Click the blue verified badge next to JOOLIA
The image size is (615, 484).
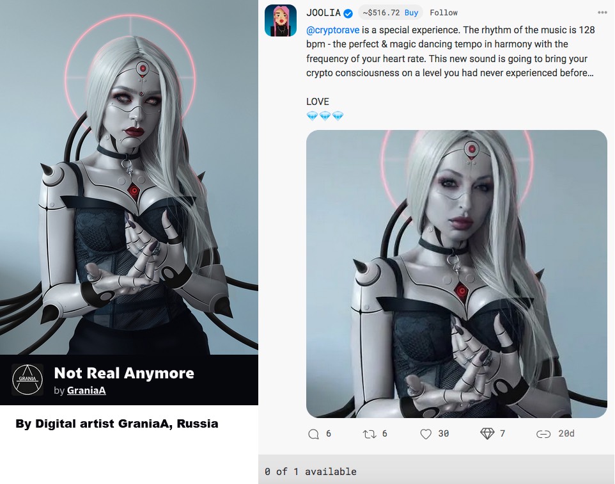click(x=348, y=13)
